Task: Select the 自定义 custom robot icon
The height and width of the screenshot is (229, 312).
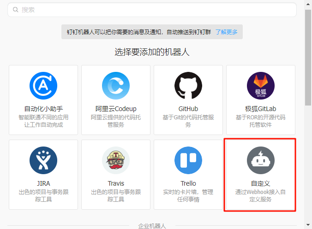Action: pos(261,160)
